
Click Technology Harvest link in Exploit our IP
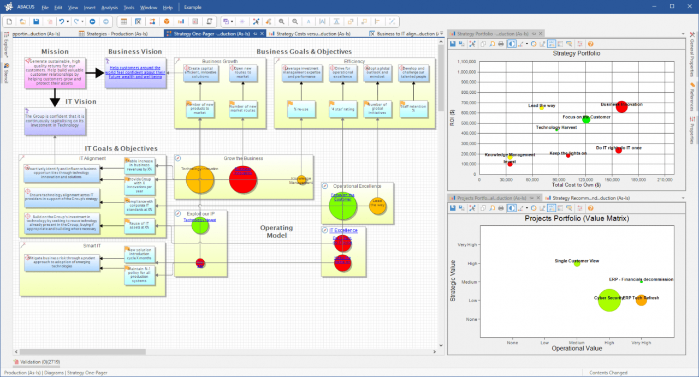200,220
